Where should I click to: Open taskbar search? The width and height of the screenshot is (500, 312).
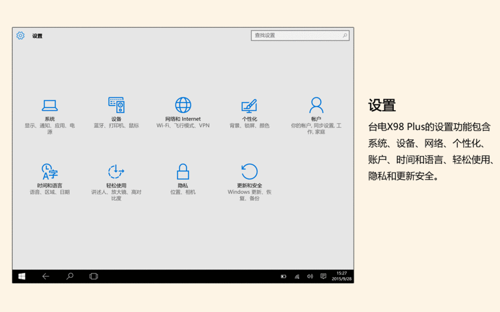coord(70,276)
